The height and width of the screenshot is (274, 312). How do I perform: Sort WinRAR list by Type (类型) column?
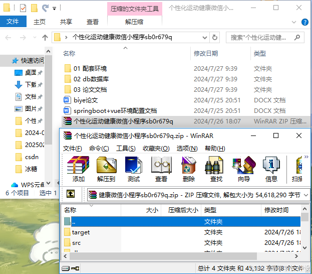click(210, 210)
